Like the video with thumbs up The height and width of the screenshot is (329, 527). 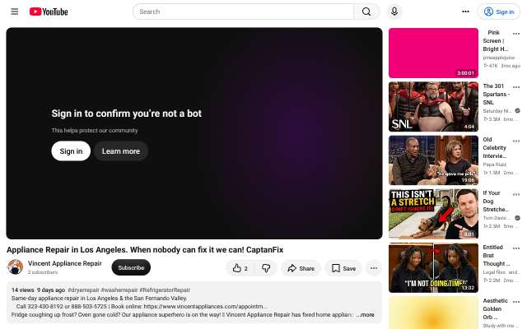[240, 268]
